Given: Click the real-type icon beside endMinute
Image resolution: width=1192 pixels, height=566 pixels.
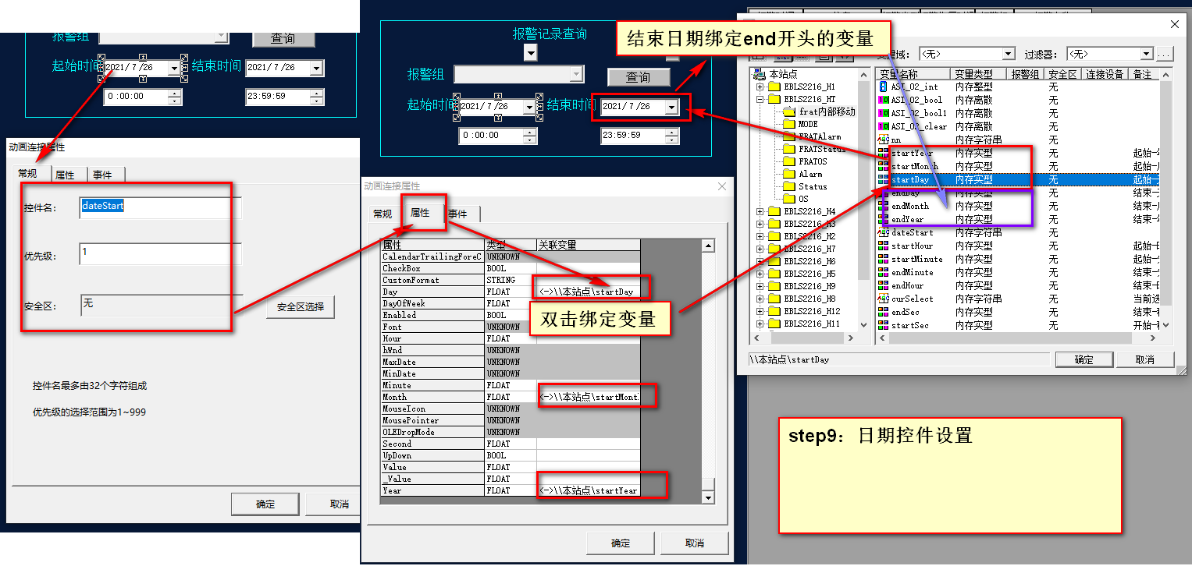Looking at the screenshot, I should click(883, 272).
